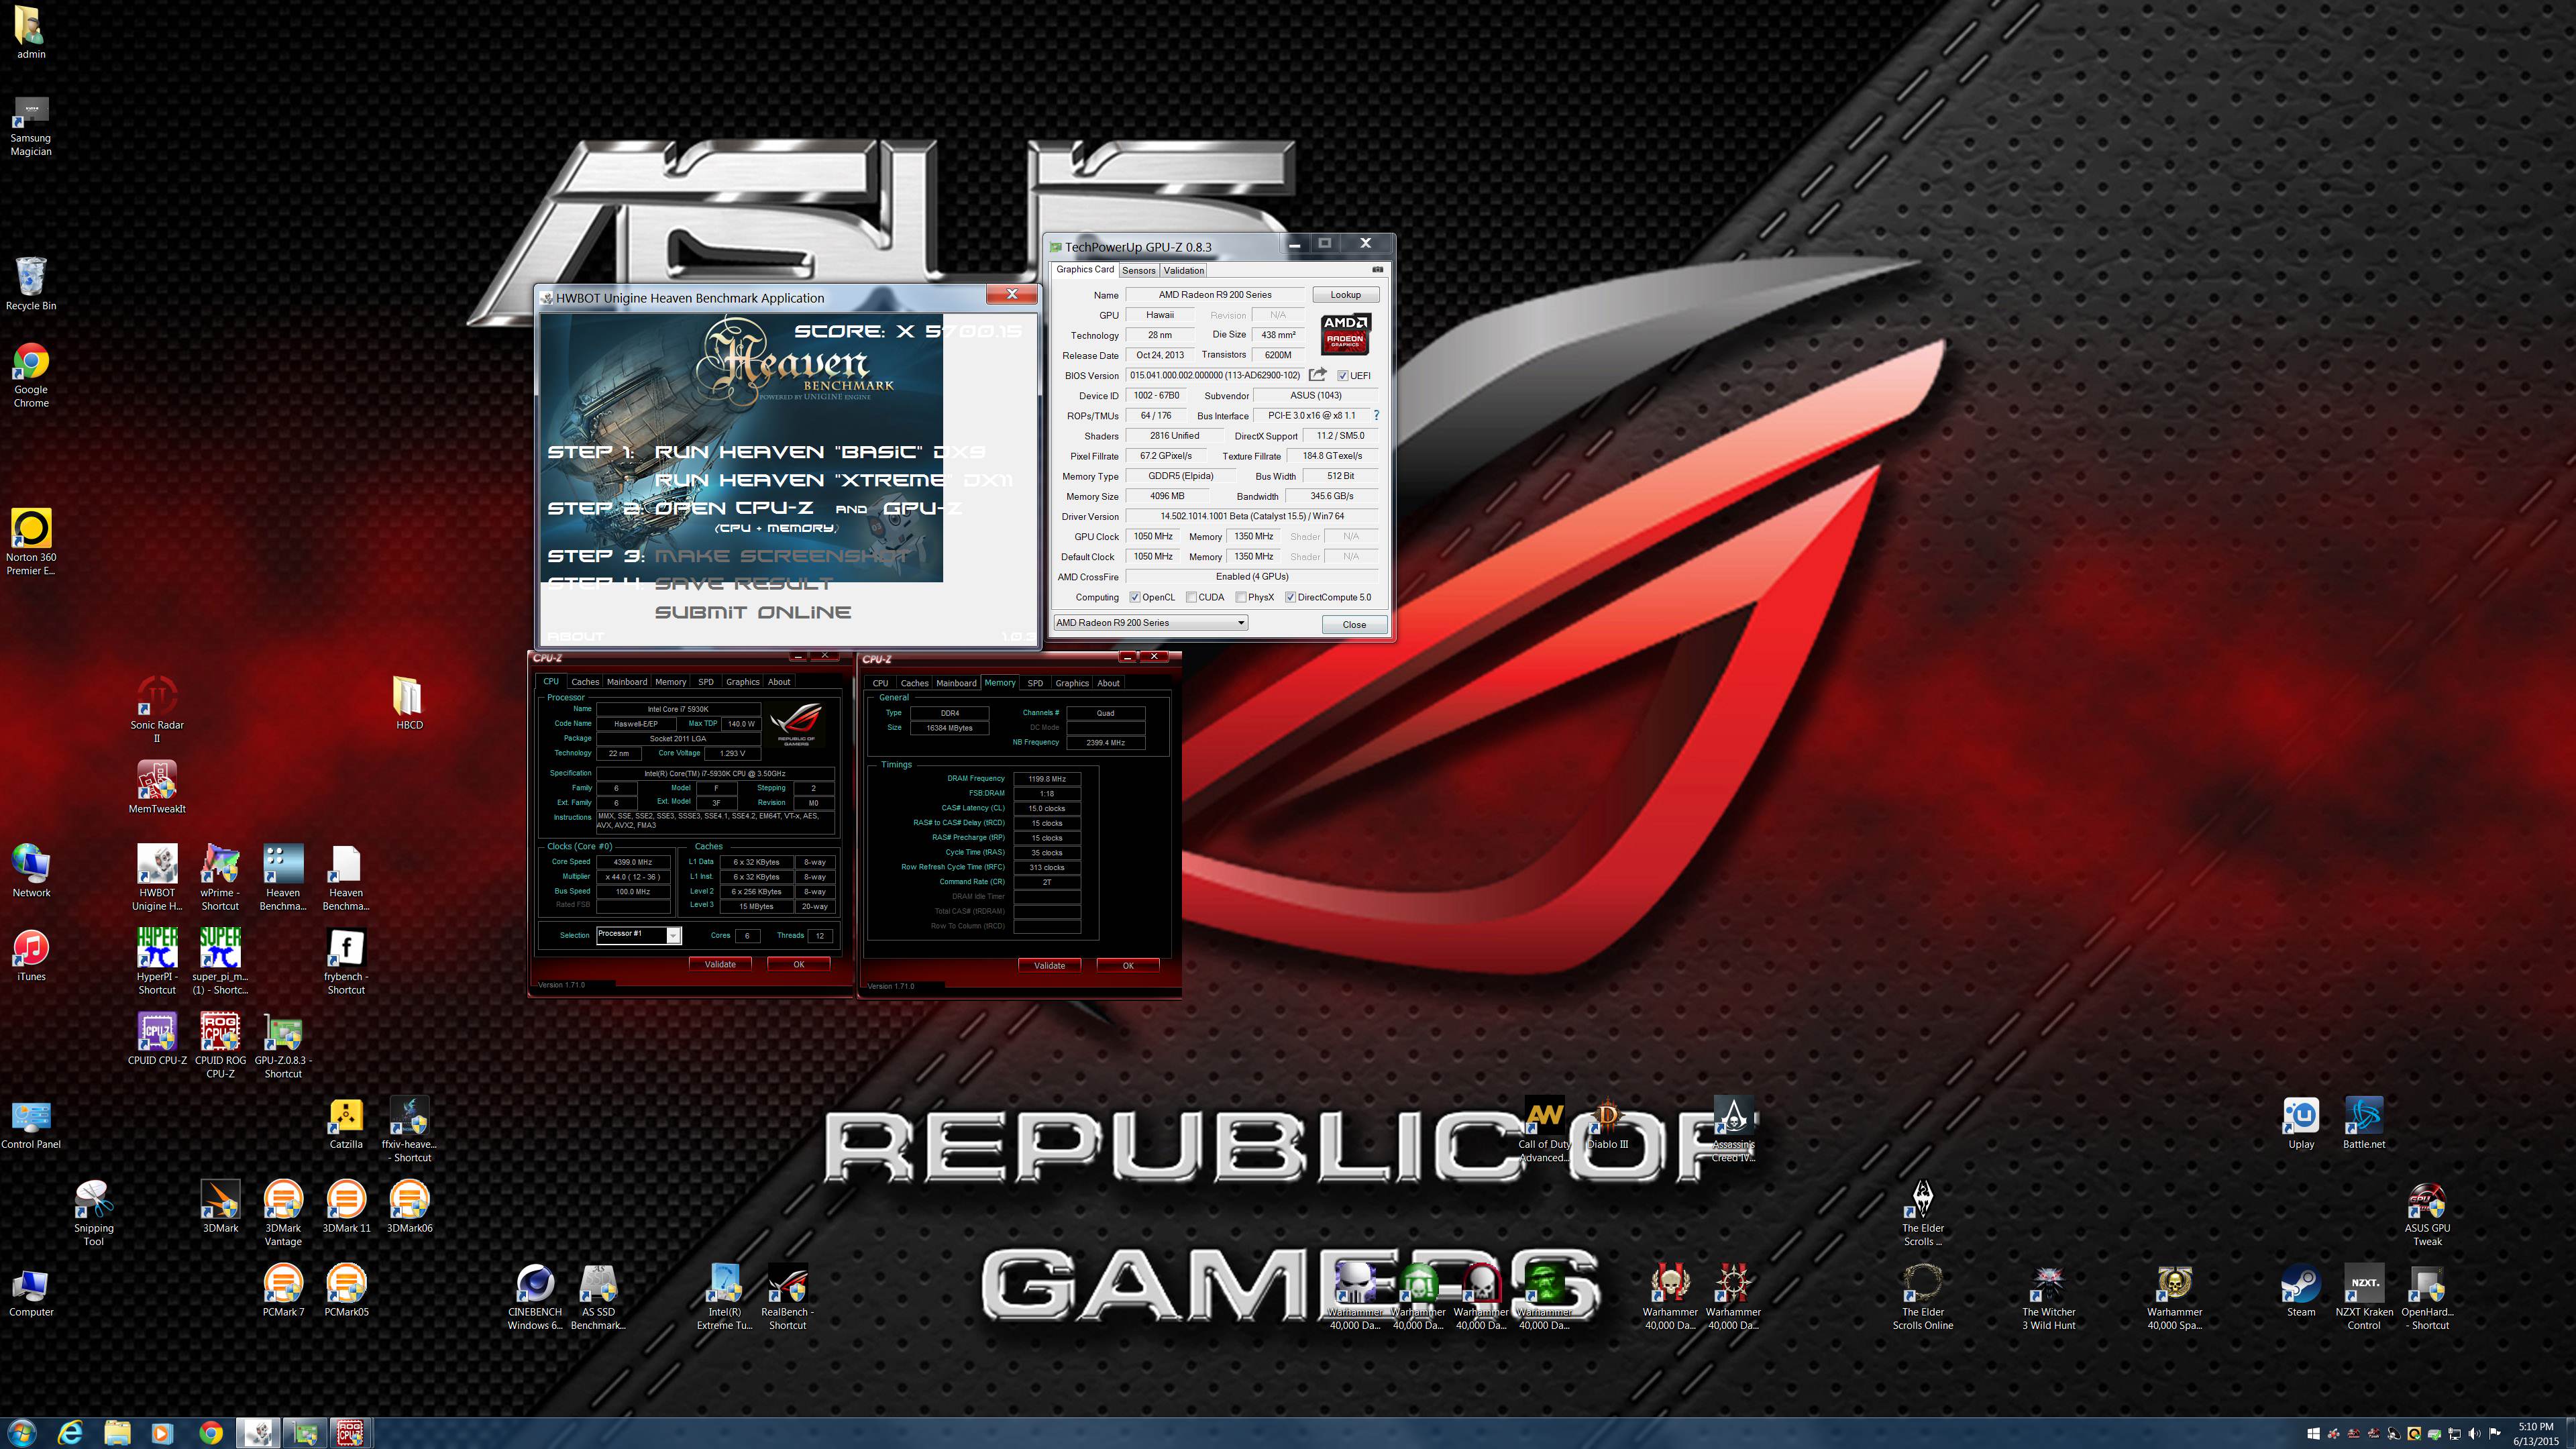The height and width of the screenshot is (1449, 2576).
Task: Open PCMark 7 desktop icon
Action: tap(283, 1291)
